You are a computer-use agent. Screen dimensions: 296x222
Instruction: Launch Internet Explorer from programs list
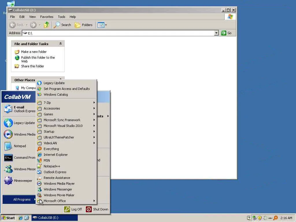coord(66,155)
